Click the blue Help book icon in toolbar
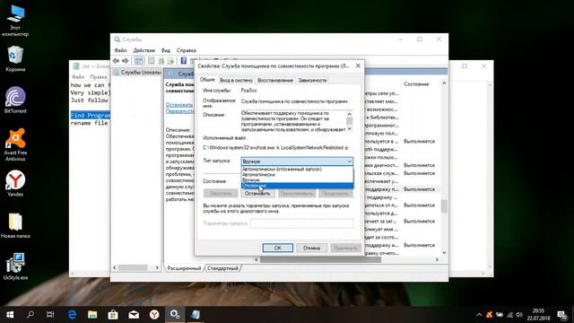Viewport: 574px width, 323px height. click(x=183, y=61)
